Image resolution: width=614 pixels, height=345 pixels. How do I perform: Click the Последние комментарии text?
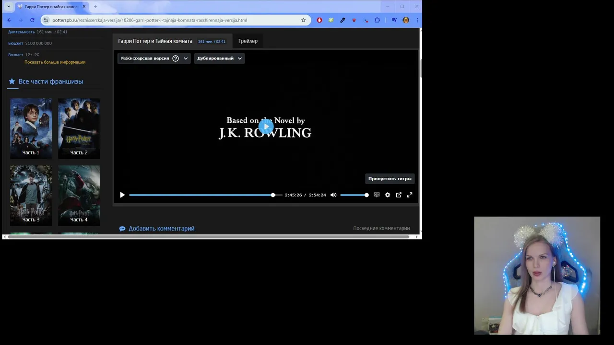pyautogui.click(x=381, y=229)
